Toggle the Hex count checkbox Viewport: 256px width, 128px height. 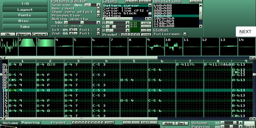(x=98, y=8)
